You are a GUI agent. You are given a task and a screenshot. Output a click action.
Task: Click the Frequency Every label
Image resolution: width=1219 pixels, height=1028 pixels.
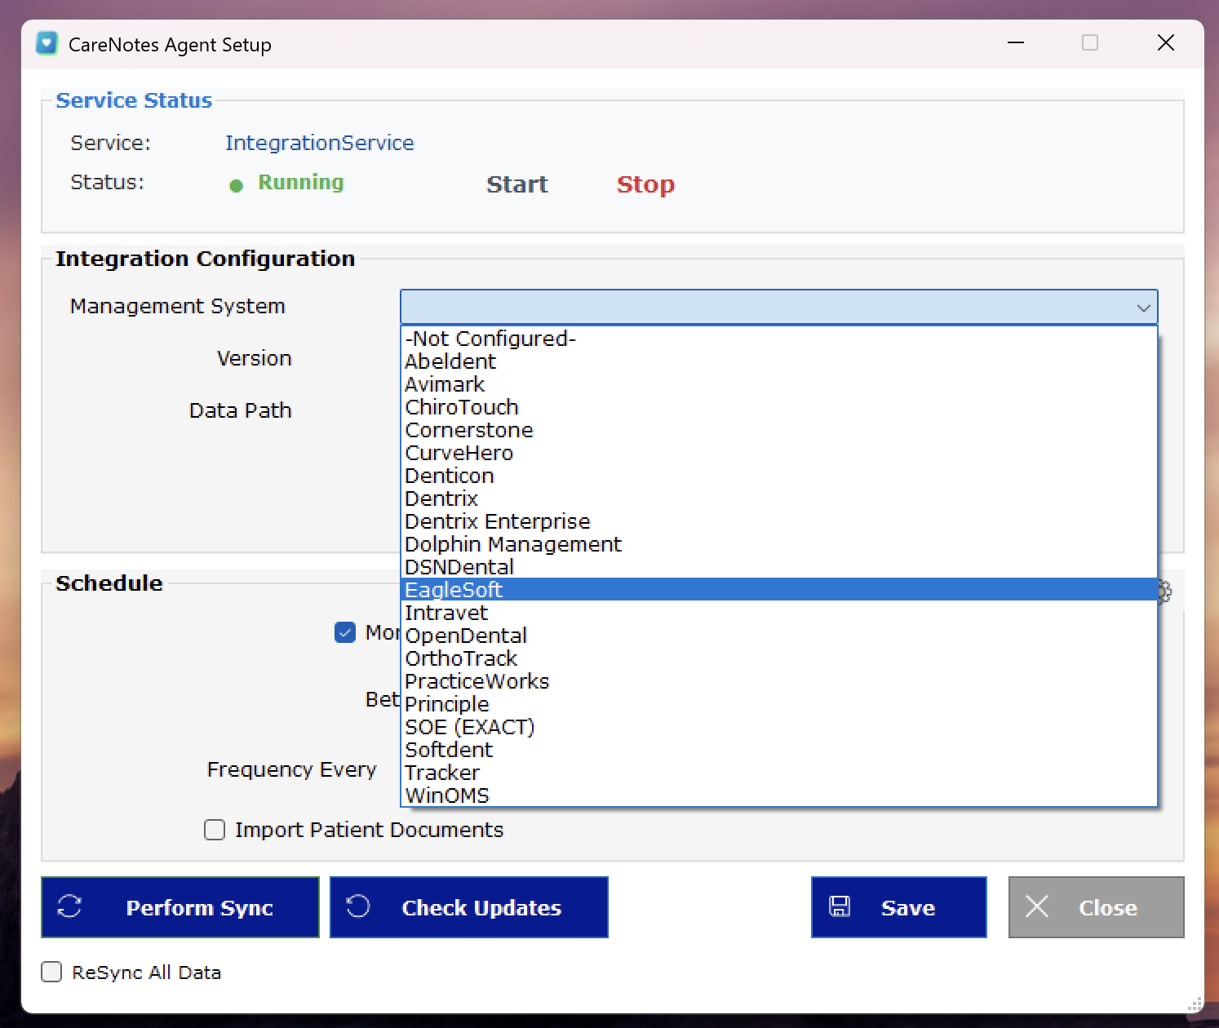292,769
